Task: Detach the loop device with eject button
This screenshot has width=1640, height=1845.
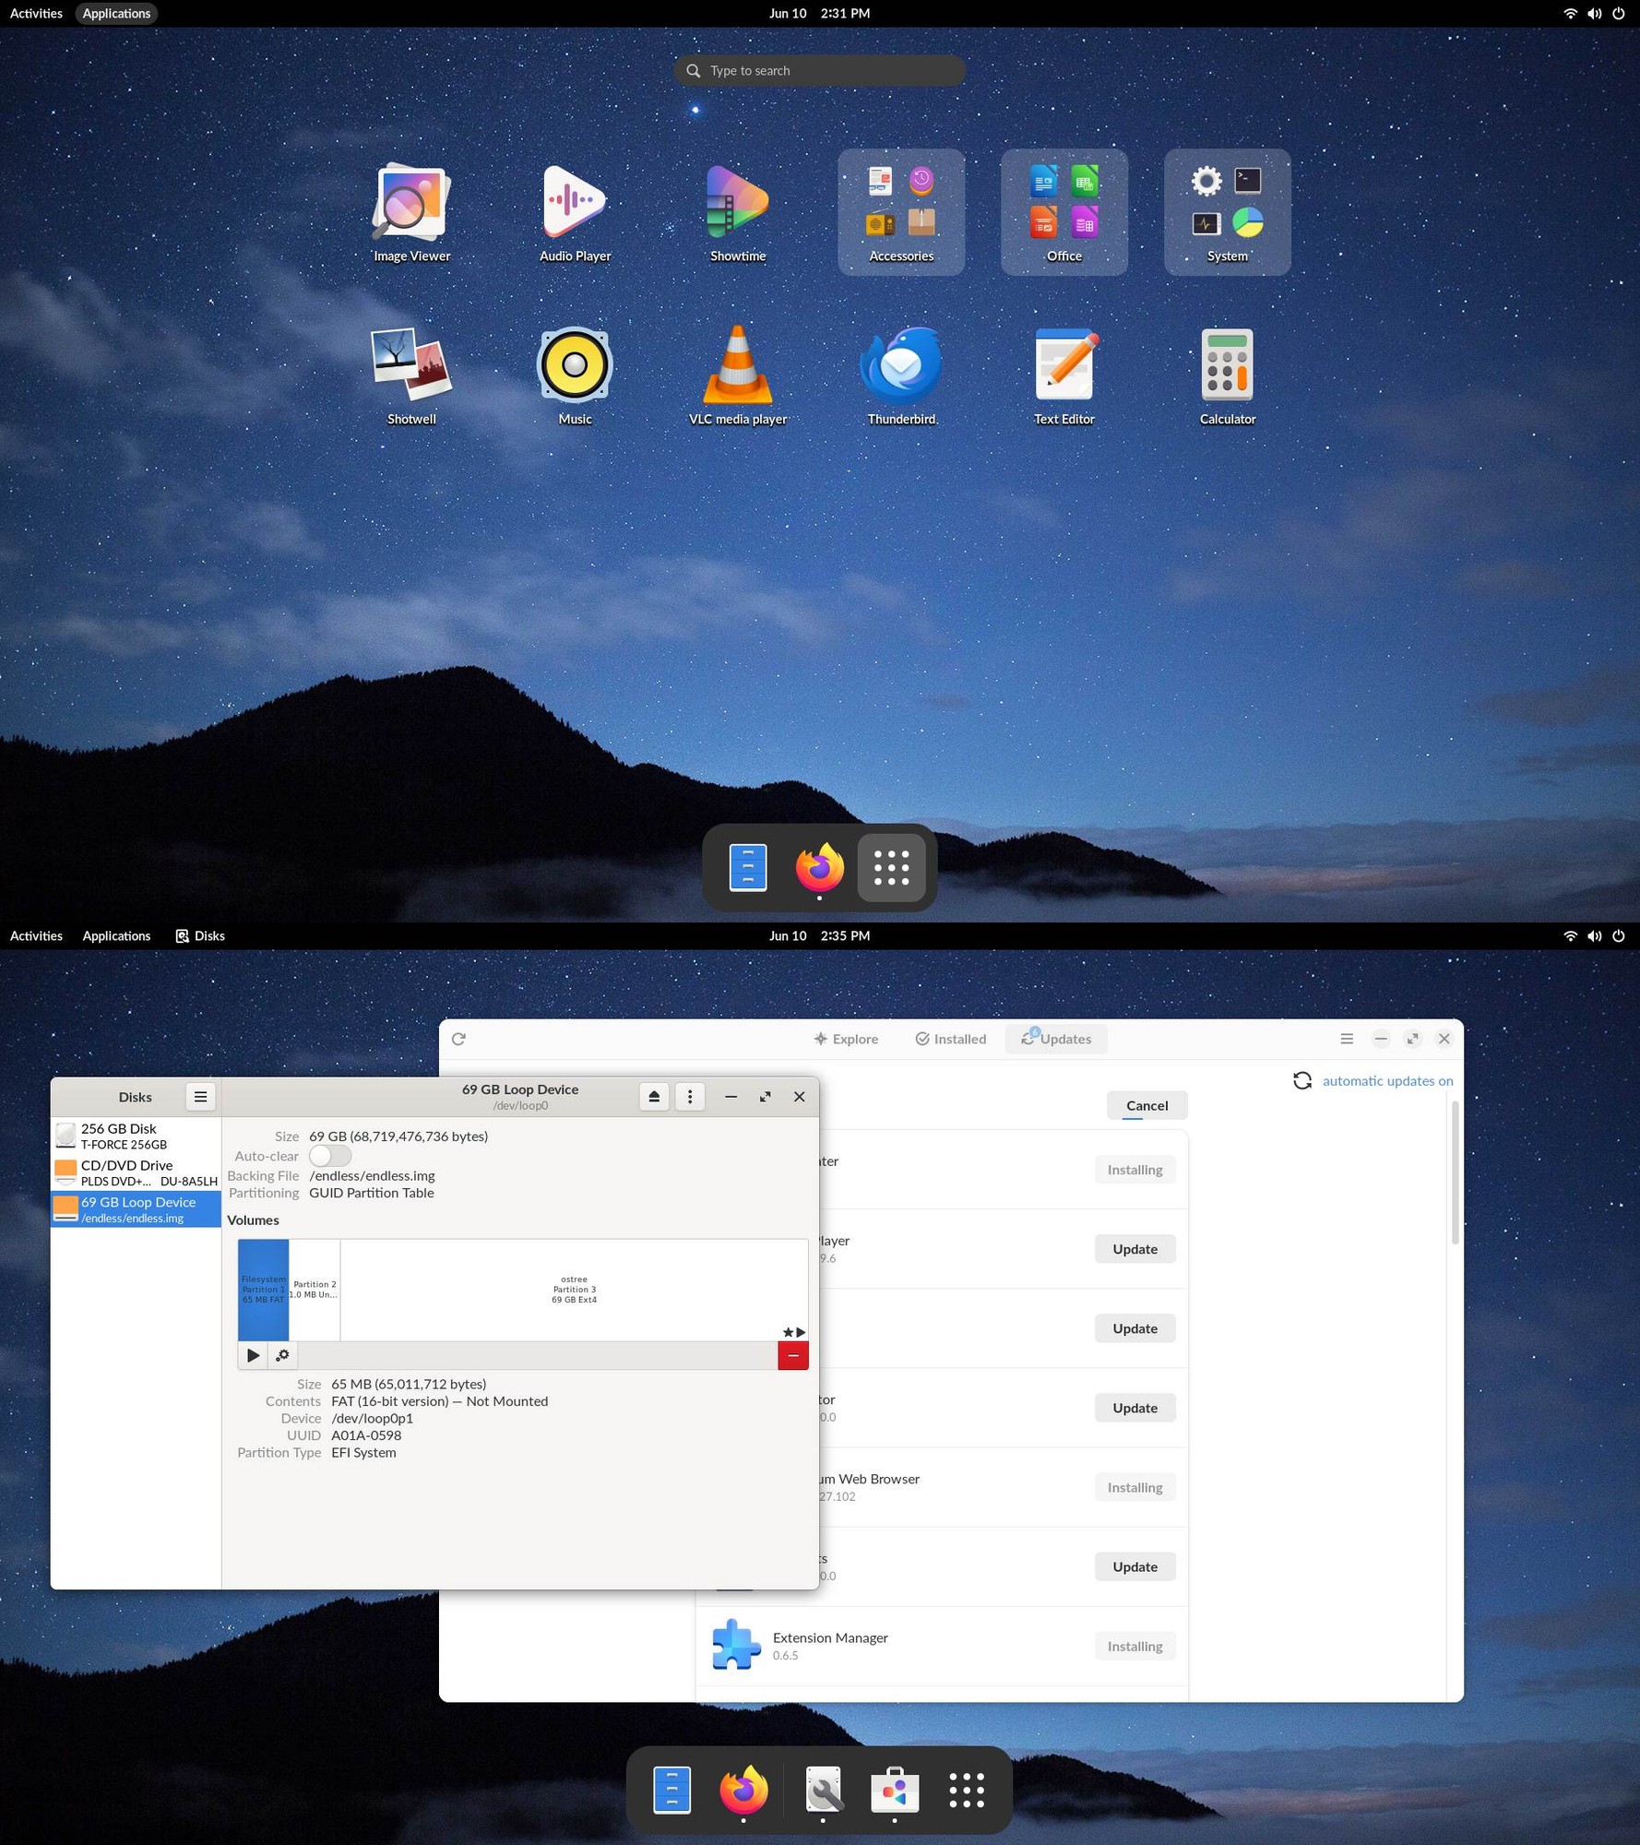Action: pyautogui.click(x=654, y=1096)
